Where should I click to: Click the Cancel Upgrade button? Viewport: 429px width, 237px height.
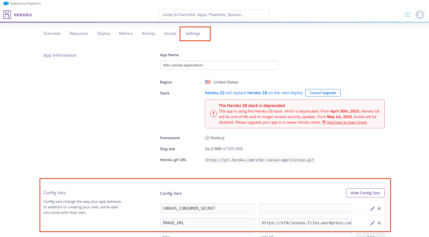click(x=323, y=93)
